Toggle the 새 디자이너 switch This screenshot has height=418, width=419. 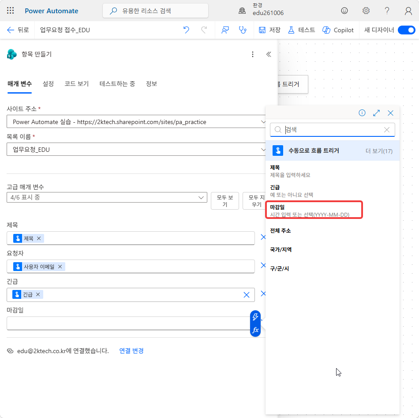pos(406,30)
